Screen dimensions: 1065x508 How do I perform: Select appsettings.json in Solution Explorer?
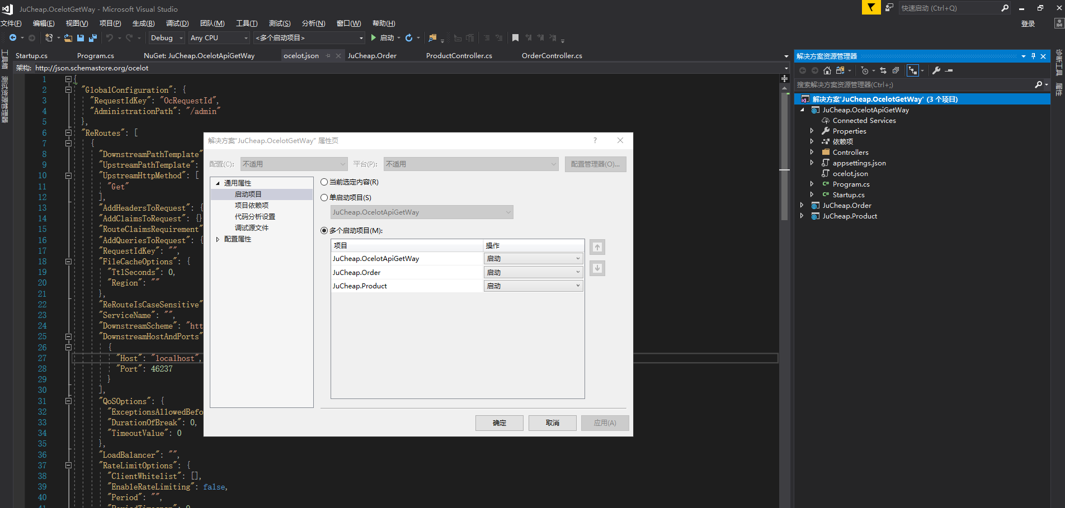click(859, 163)
